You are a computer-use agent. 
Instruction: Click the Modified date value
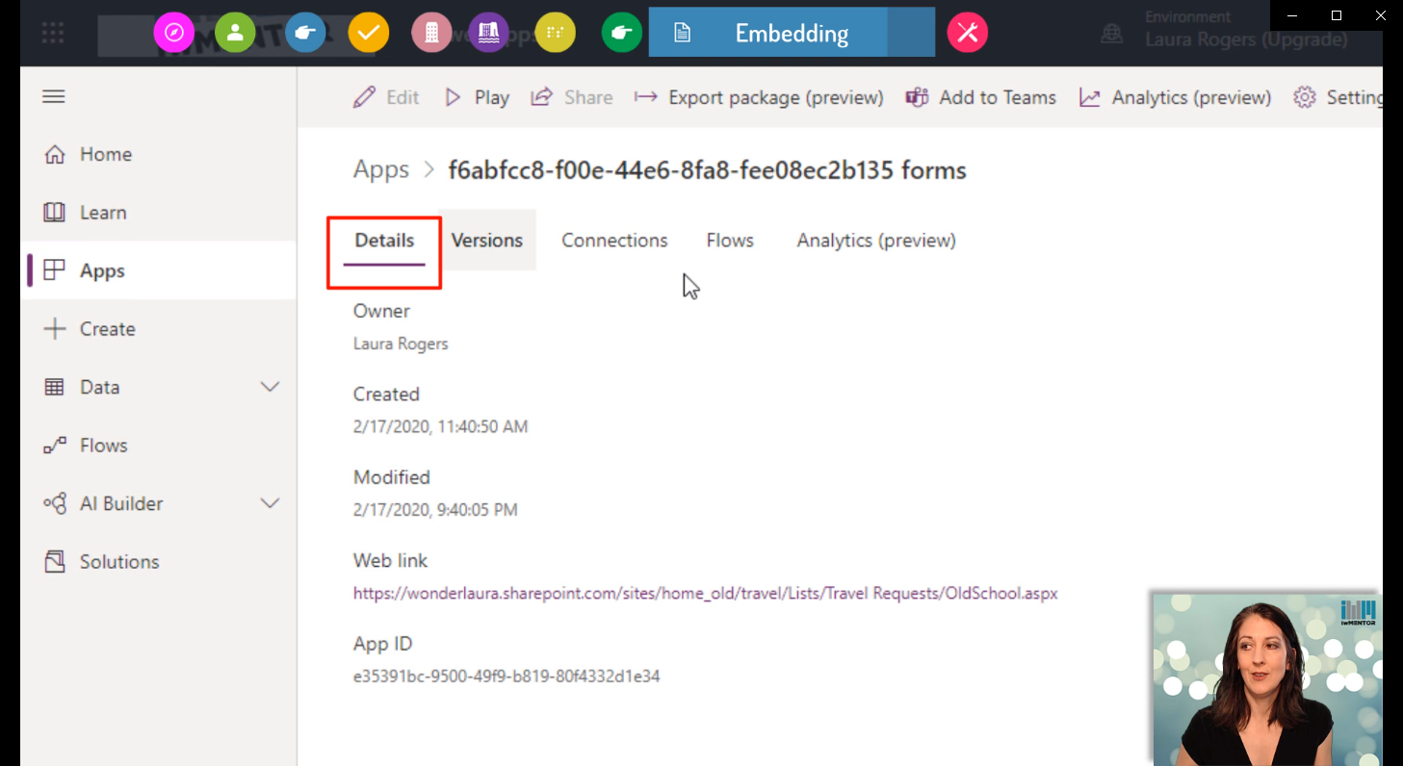tap(435, 510)
